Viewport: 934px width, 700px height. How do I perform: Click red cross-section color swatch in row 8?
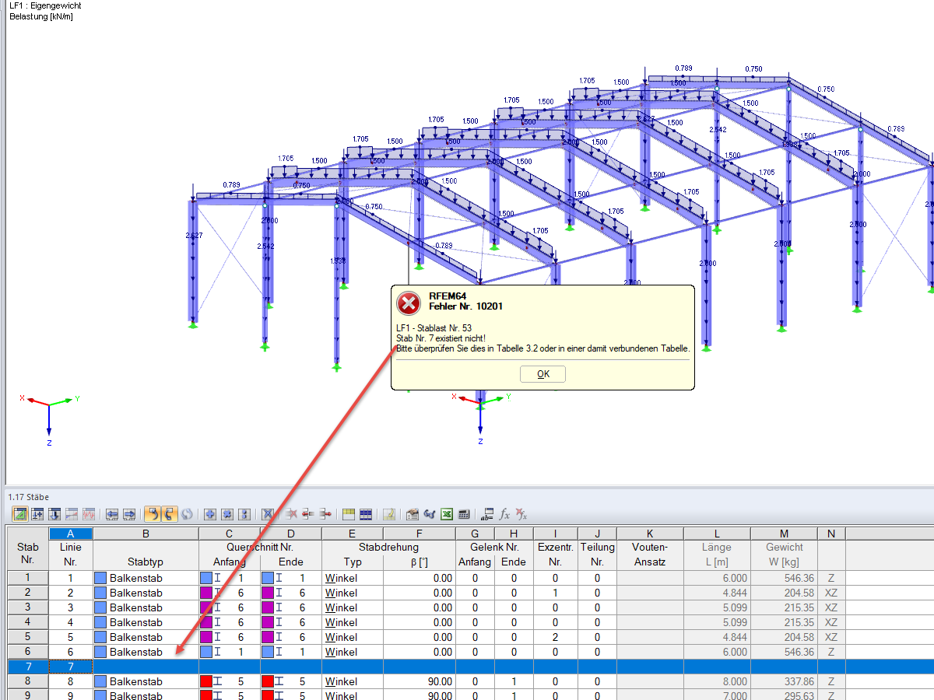point(206,681)
